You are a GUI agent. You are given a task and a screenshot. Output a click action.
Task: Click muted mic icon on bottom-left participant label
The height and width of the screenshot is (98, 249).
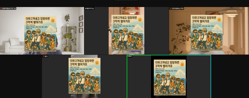click(x=43, y=56)
